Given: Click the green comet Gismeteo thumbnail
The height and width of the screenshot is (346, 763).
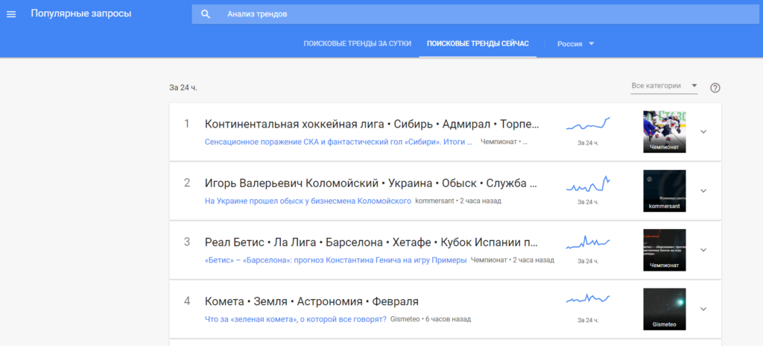Looking at the screenshot, I should click(664, 309).
